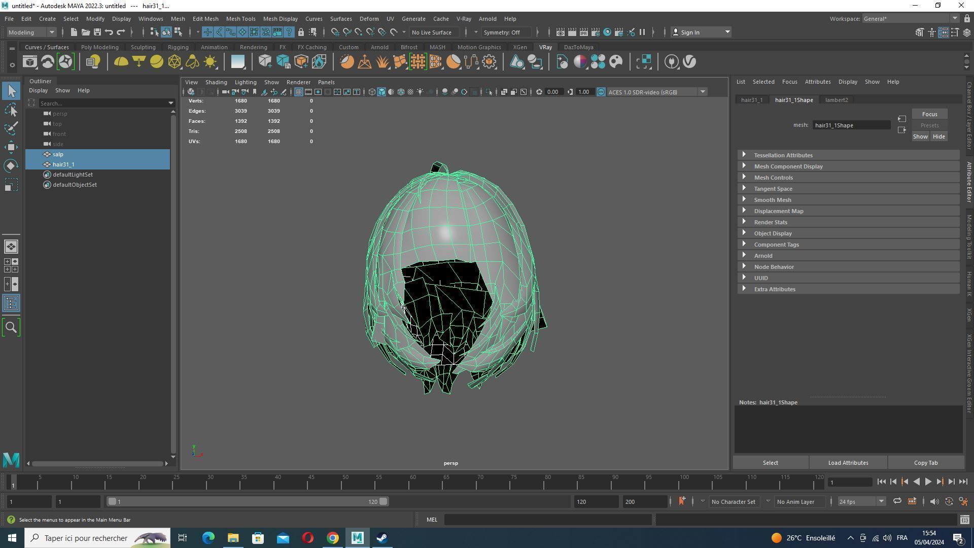Toggle viewport wireframe on shaded button

click(401, 92)
